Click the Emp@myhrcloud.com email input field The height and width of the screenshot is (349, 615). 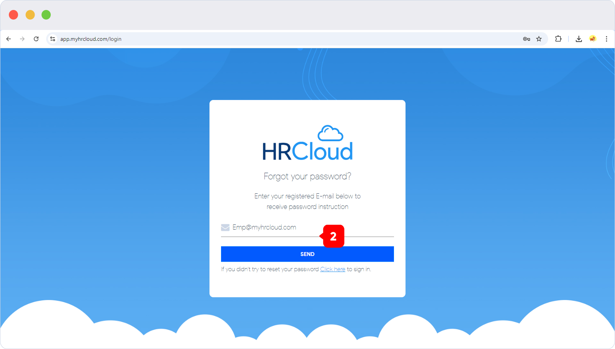coord(307,227)
